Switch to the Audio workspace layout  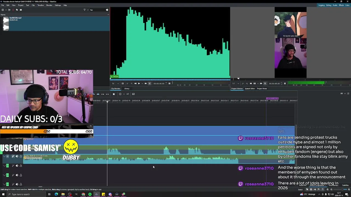click(335, 5)
